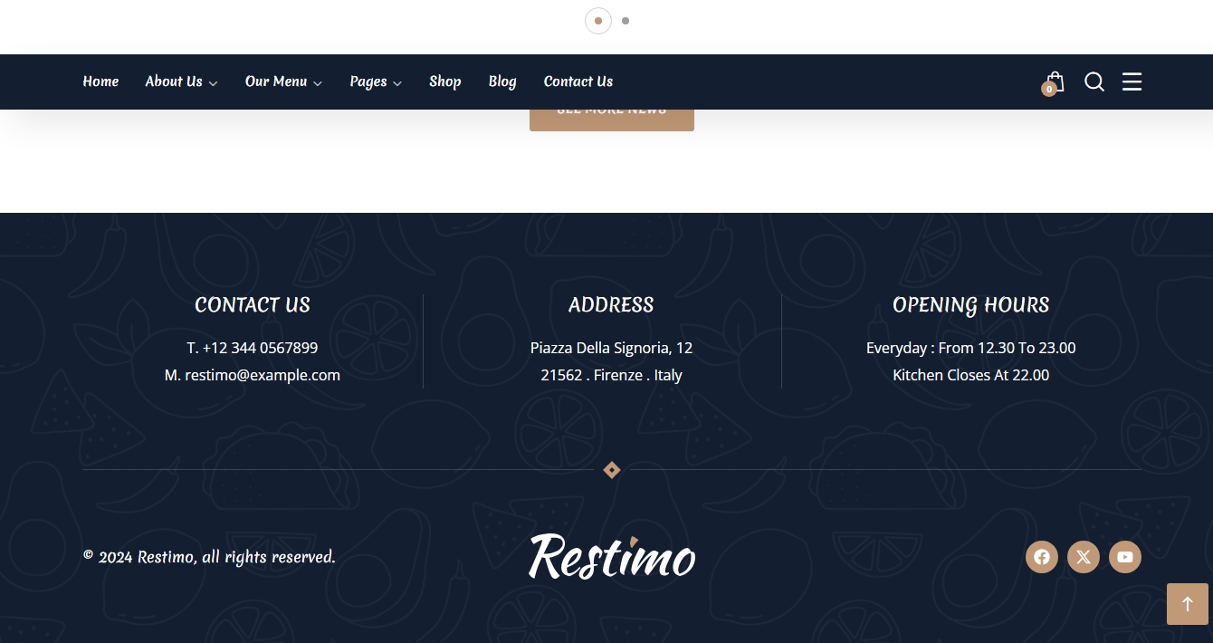Open the X (Twitter) profile

[x=1083, y=557]
